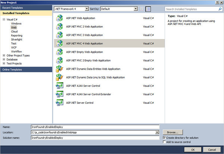The image size is (224, 154).
Task: Switch to medium icons list view
Action: click(148, 9)
